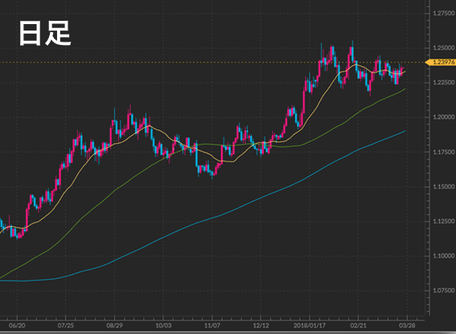
Task: Click the 1.25000 price level label
Action: coord(444,48)
